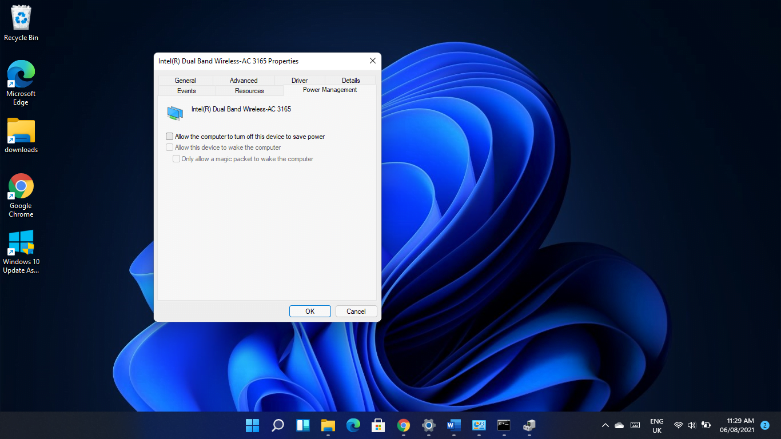781x439 pixels.
Task: Dismiss the dialog with Cancel
Action: click(x=356, y=311)
